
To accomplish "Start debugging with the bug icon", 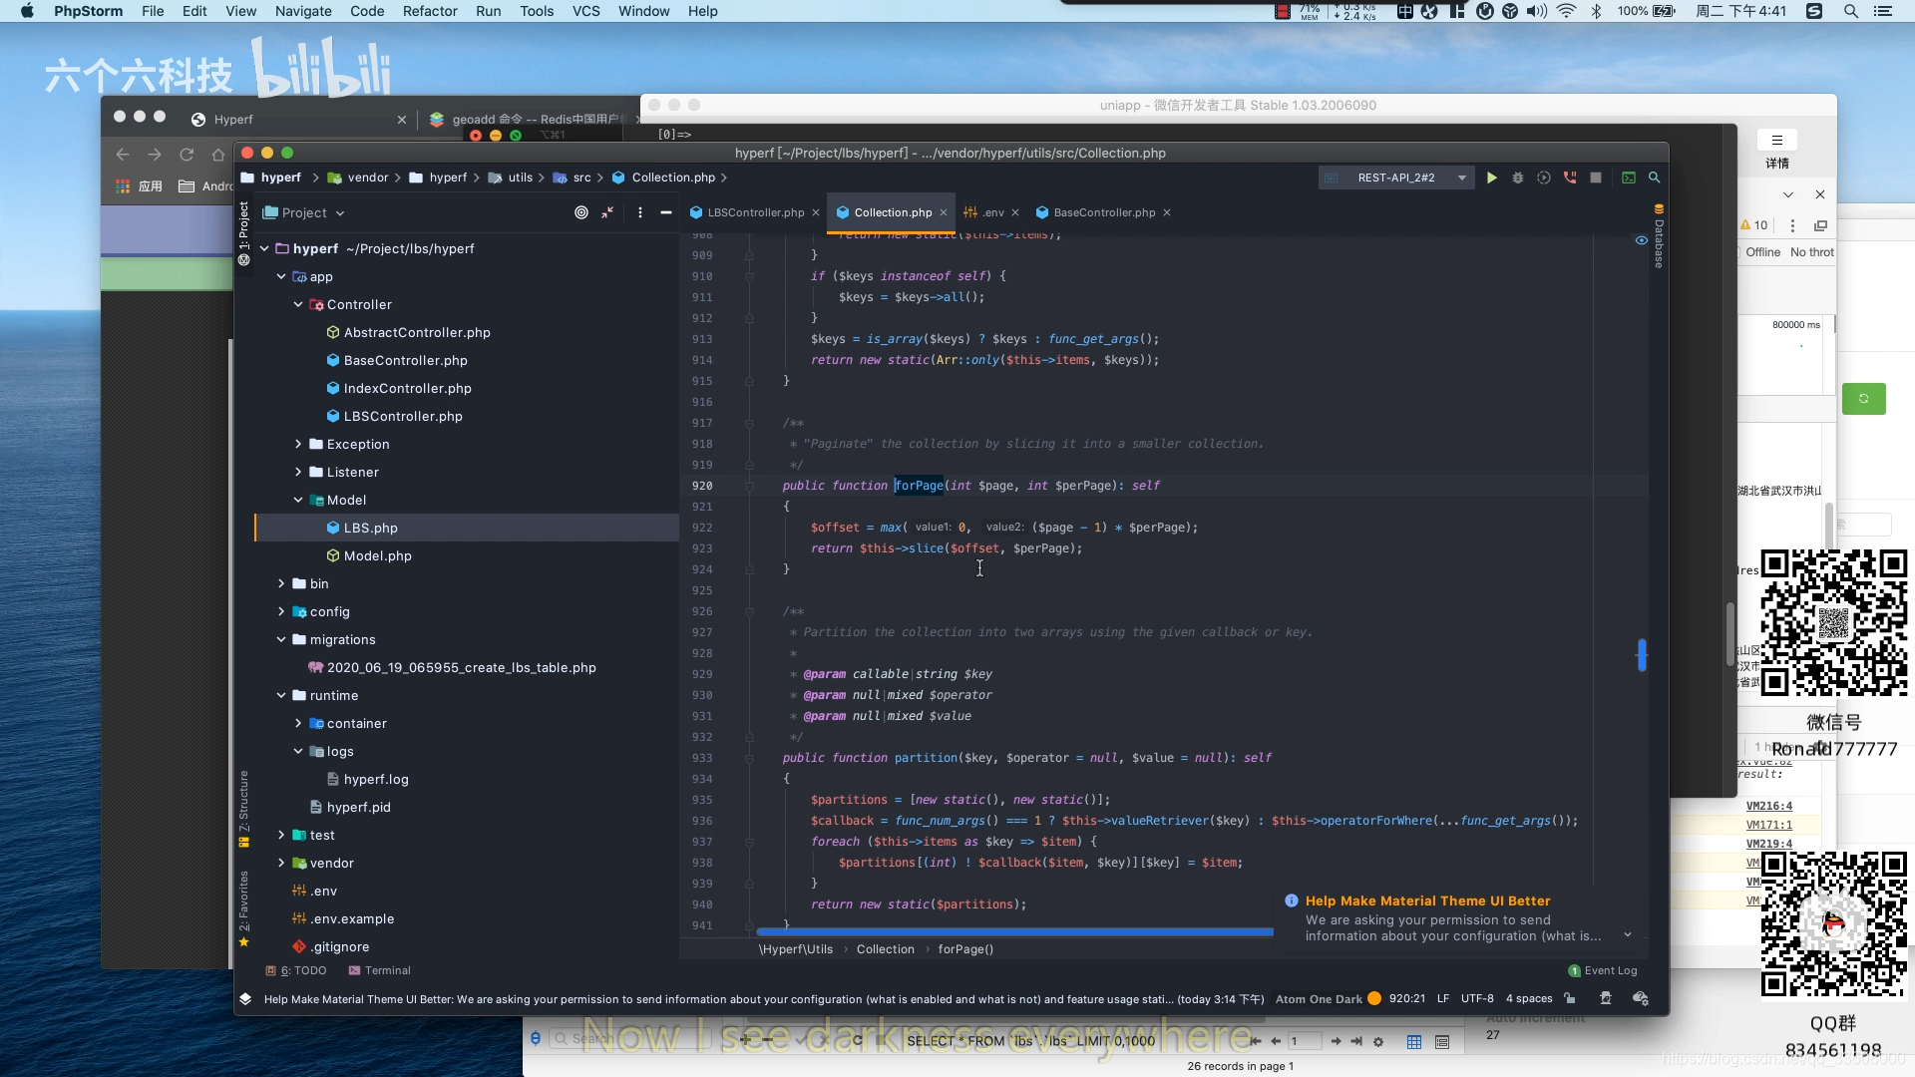I will click(x=1517, y=178).
